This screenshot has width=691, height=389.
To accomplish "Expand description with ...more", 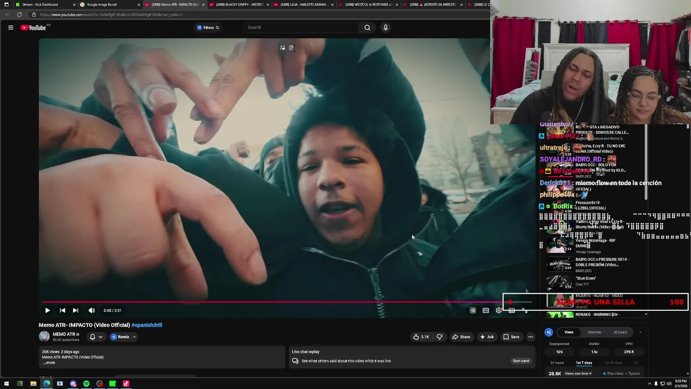I will (49, 363).
